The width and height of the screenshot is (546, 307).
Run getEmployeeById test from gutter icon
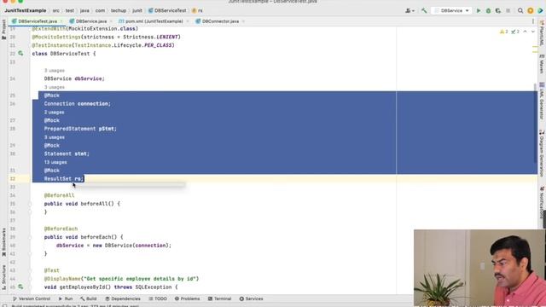[20, 287]
